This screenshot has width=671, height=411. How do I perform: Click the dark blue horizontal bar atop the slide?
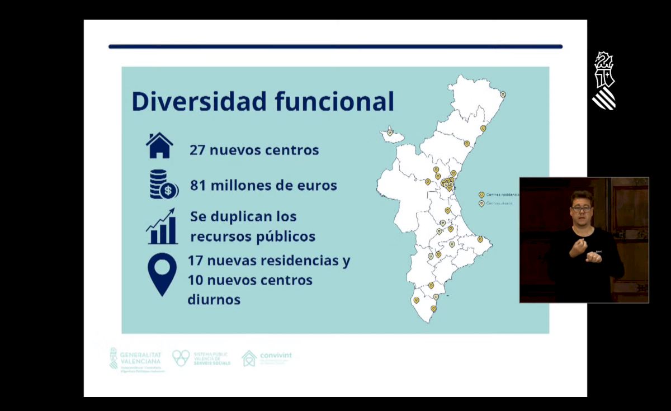pos(335,46)
